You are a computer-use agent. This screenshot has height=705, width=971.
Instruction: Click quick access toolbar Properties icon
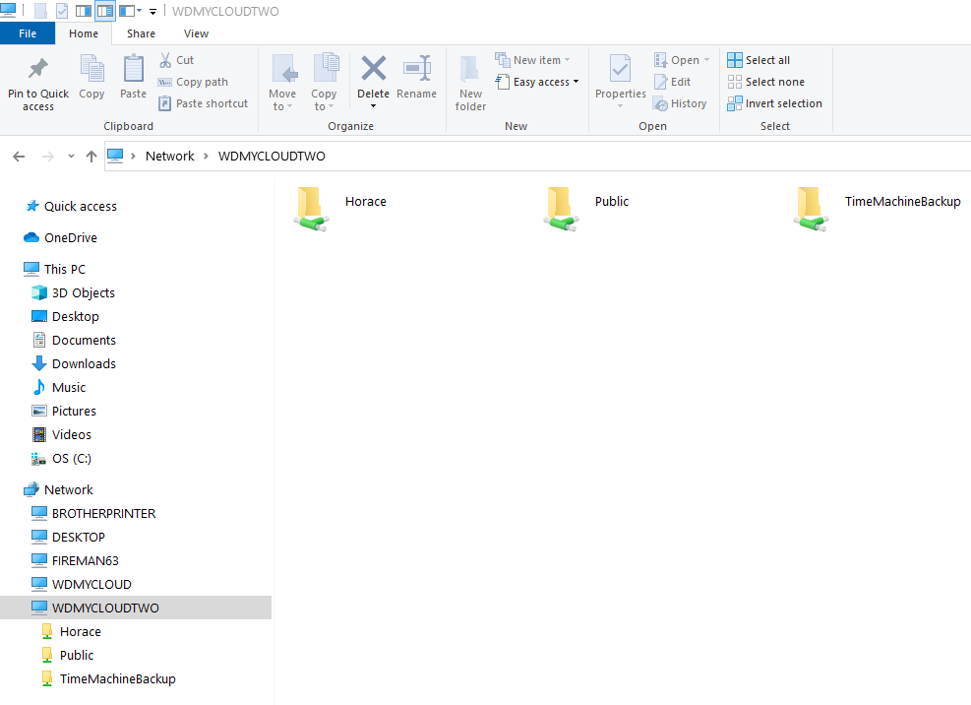[x=62, y=11]
